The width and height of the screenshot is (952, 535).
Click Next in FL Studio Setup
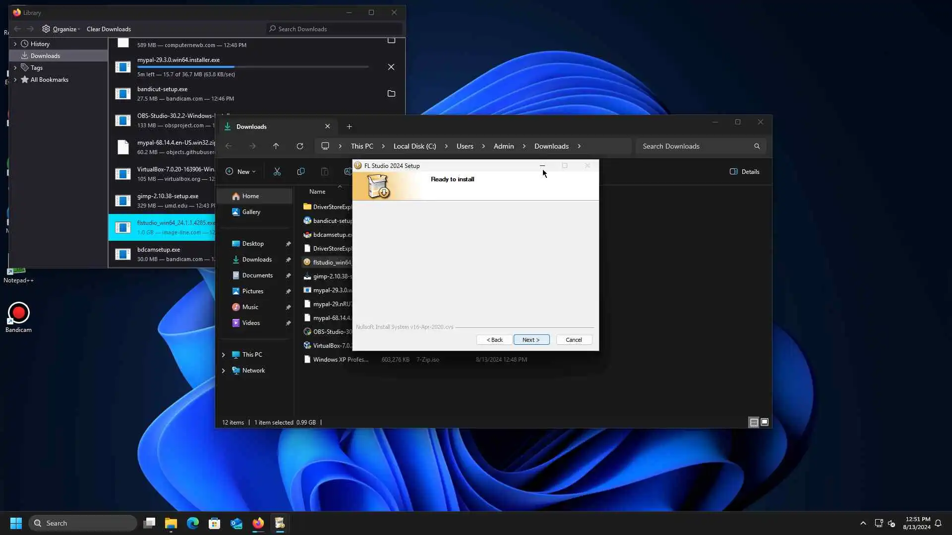pos(531,340)
